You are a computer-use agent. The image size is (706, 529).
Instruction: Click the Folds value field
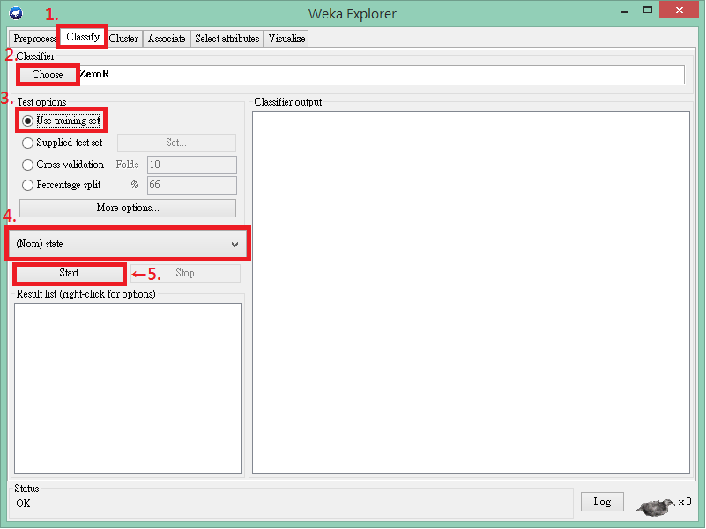point(192,165)
